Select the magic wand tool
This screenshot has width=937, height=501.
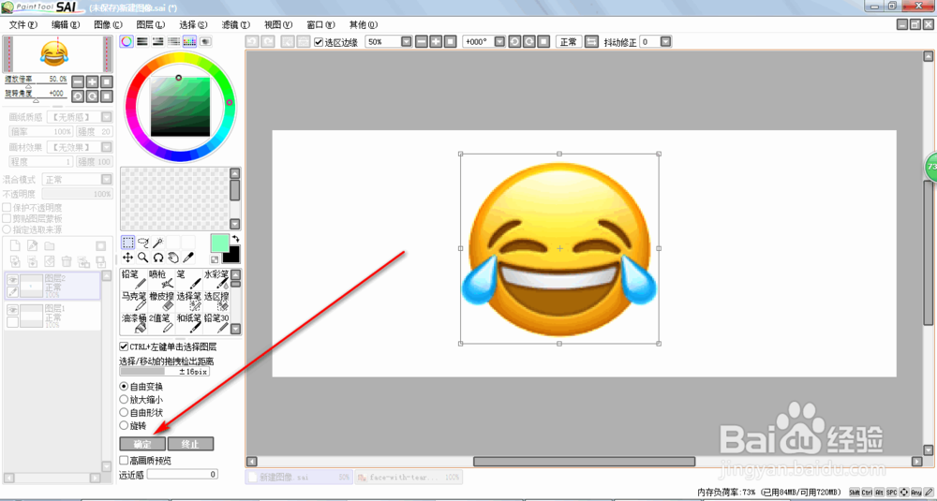tap(157, 242)
